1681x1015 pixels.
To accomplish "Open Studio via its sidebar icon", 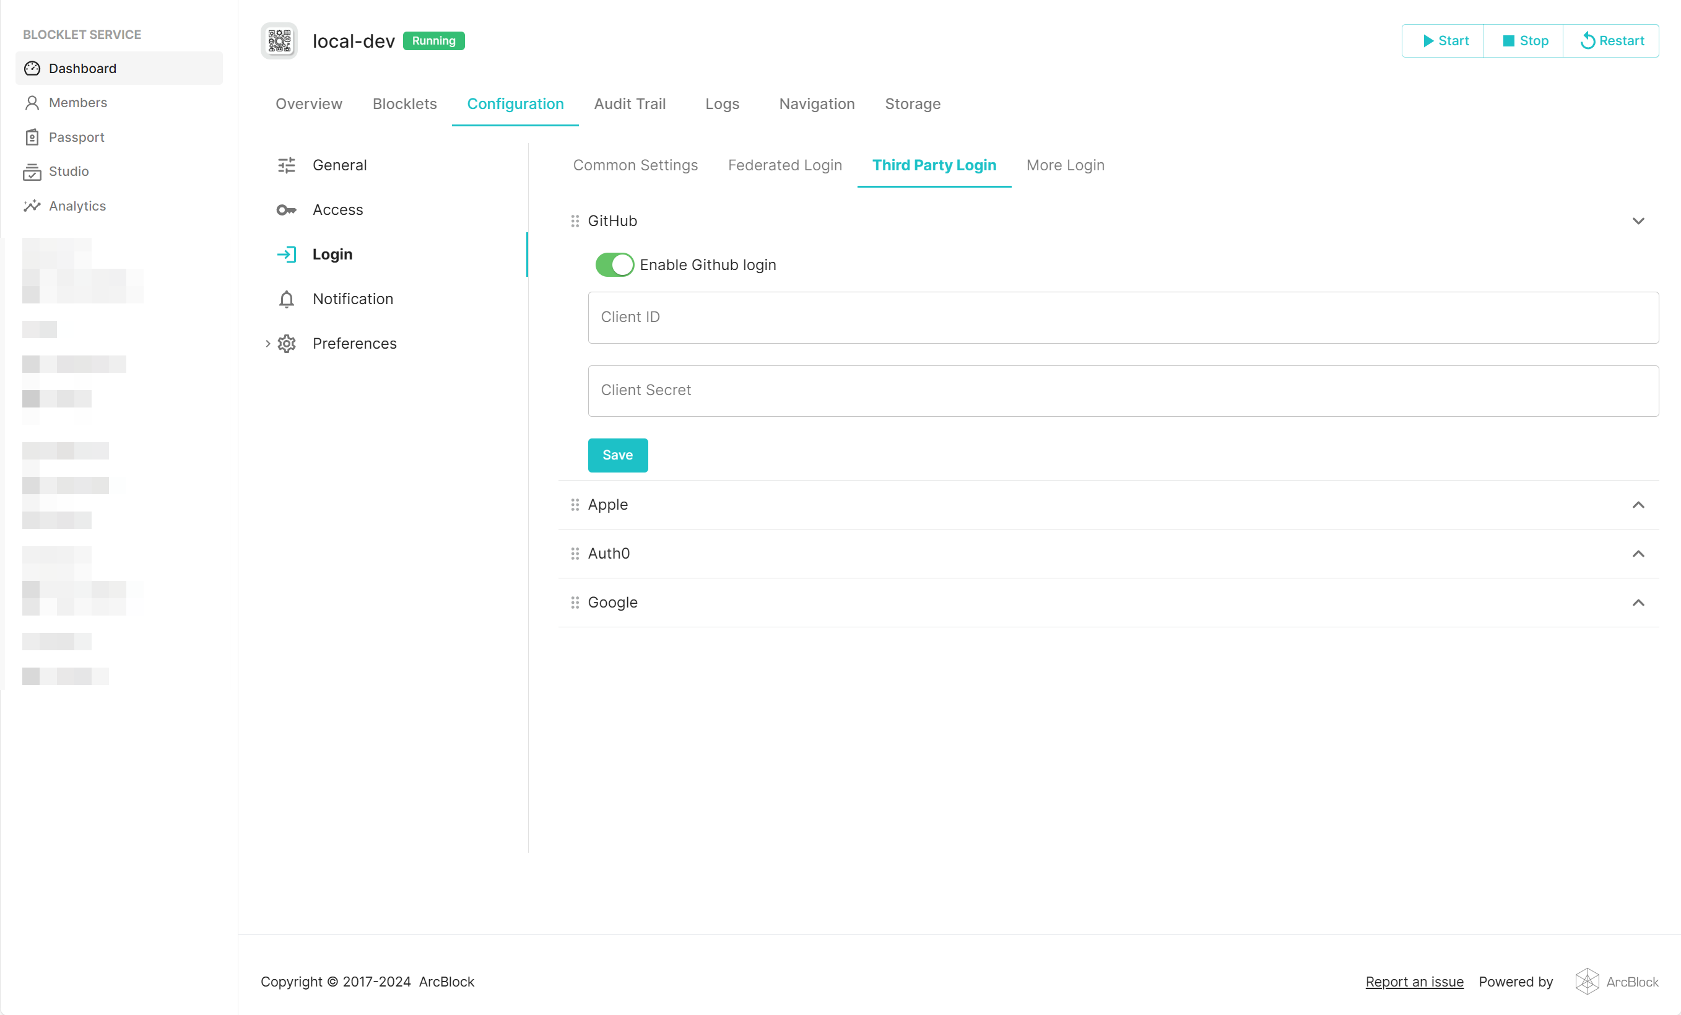I will (32, 172).
